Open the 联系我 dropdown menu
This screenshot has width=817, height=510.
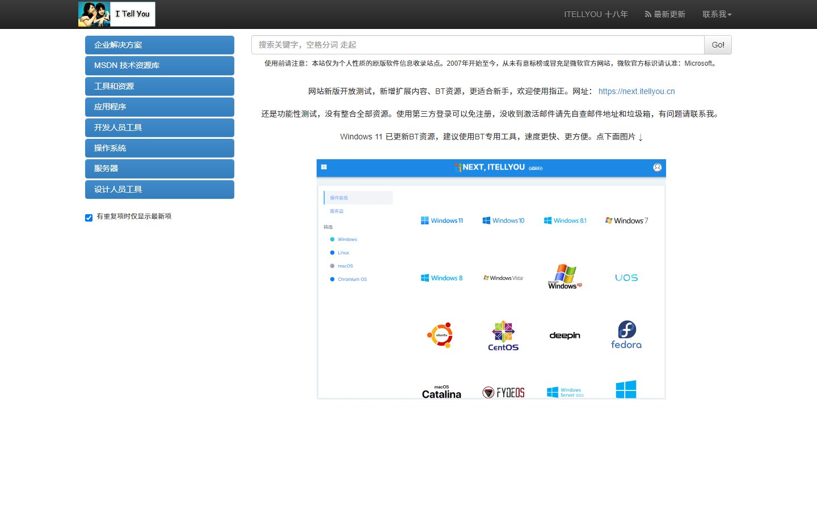[x=717, y=14]
